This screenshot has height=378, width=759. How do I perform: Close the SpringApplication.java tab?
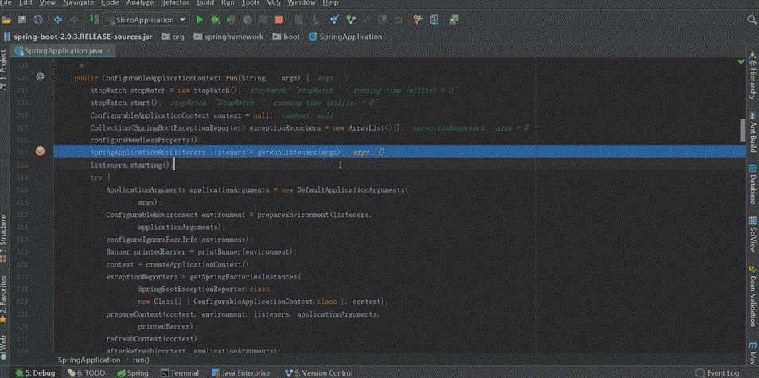[x=110, y=51]
